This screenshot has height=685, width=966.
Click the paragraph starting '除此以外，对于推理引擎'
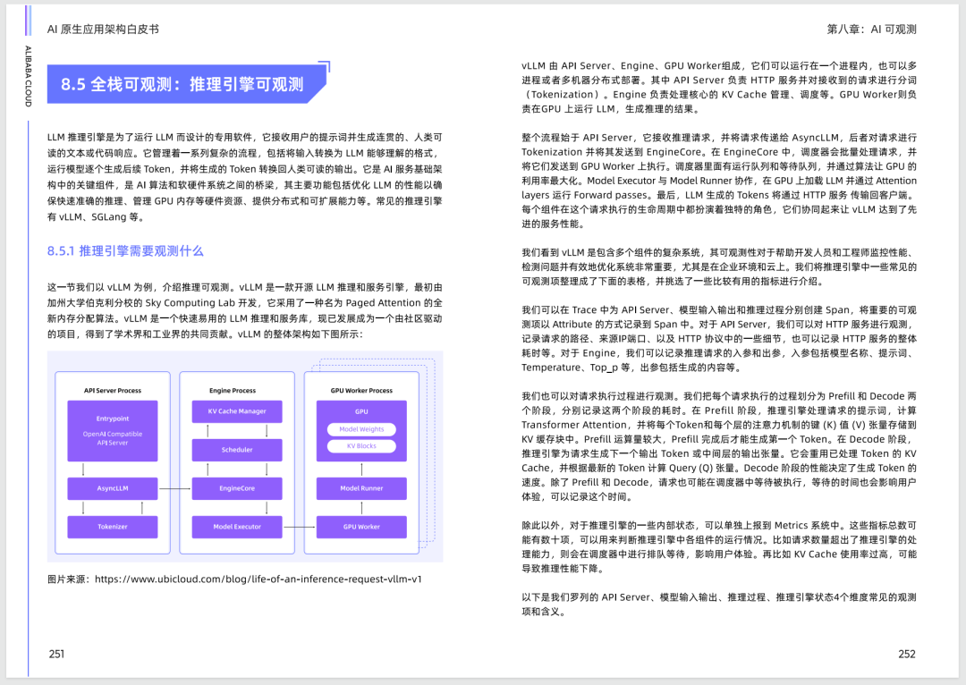tap(719, 546)
